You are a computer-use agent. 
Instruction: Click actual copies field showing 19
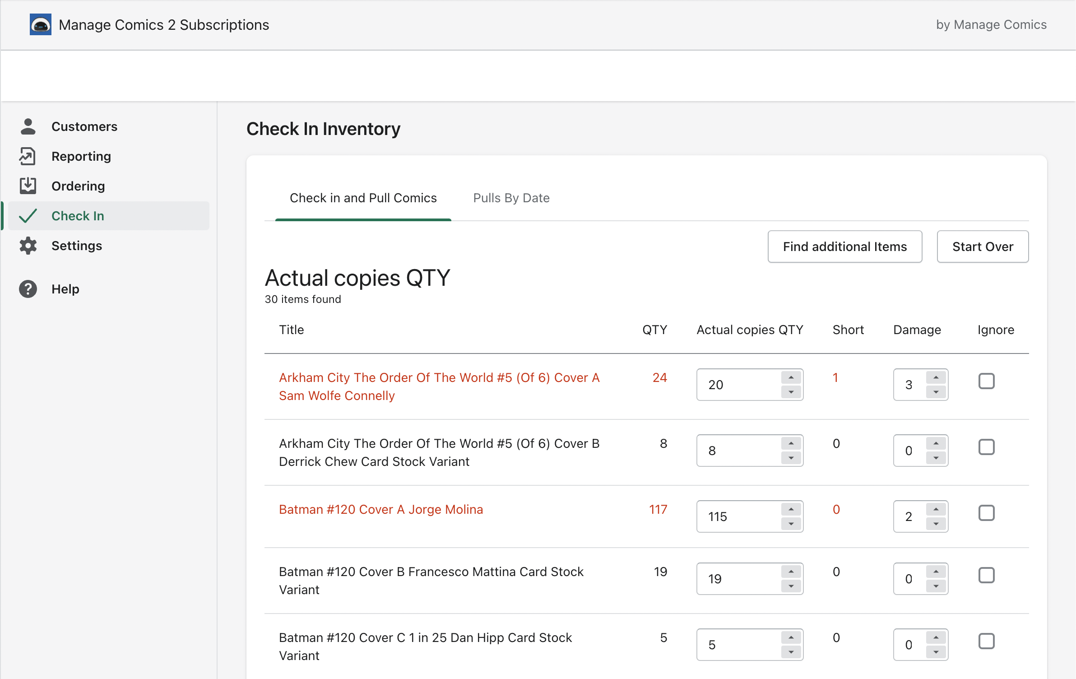tap(738, 579)
